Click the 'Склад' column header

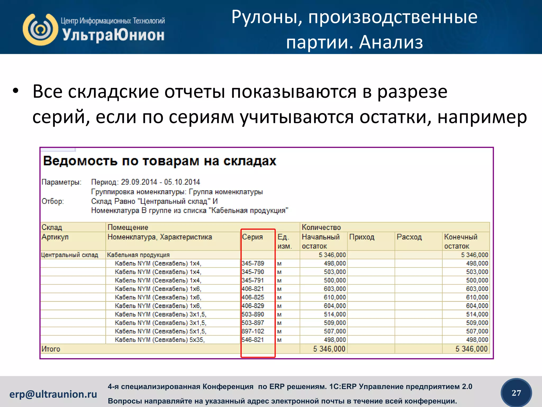[52, 227]
